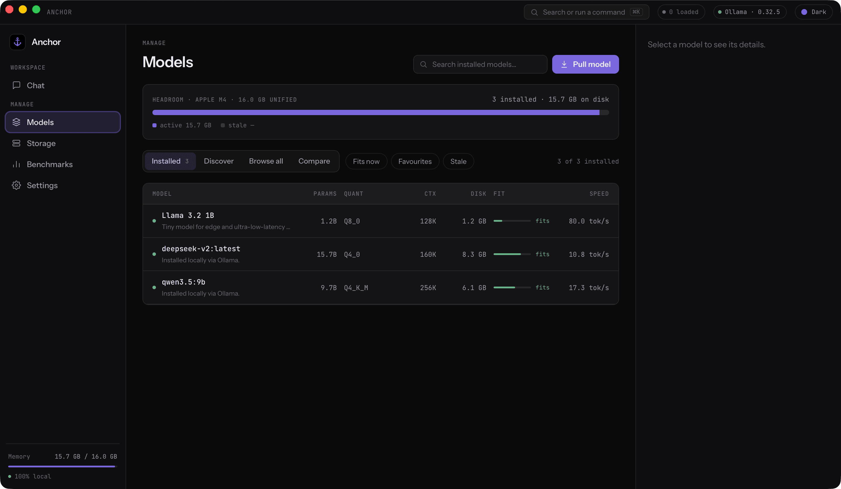Click the fit bar for deepseek-v2:latest

[512, 254]
